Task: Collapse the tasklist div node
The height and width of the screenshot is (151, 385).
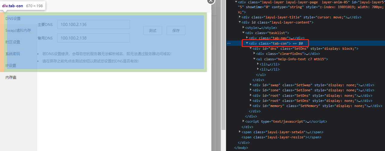Action: click(244, 33)
